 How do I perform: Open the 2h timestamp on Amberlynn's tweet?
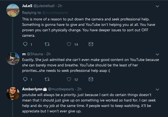[x=79, y=89]
